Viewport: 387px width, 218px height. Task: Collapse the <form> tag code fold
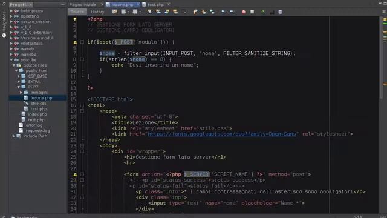(x=82, y=174)
